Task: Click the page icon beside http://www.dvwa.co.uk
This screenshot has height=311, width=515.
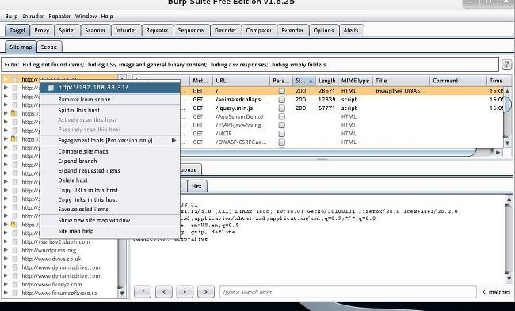Action: [x=15, y=259]
